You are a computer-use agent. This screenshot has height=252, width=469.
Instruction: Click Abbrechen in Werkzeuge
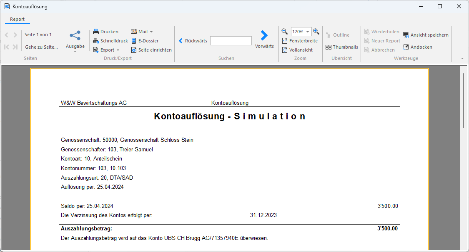point(379,50)
